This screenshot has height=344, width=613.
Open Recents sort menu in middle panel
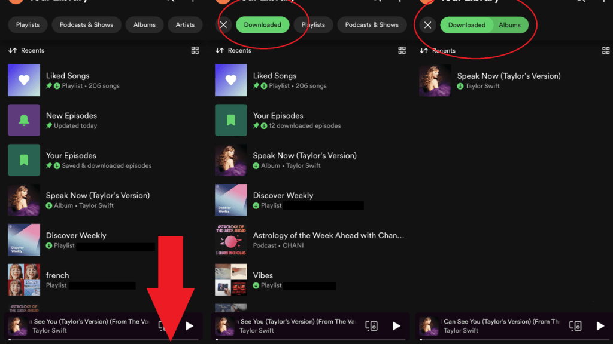pyautogui.click(x=233, y=50)
